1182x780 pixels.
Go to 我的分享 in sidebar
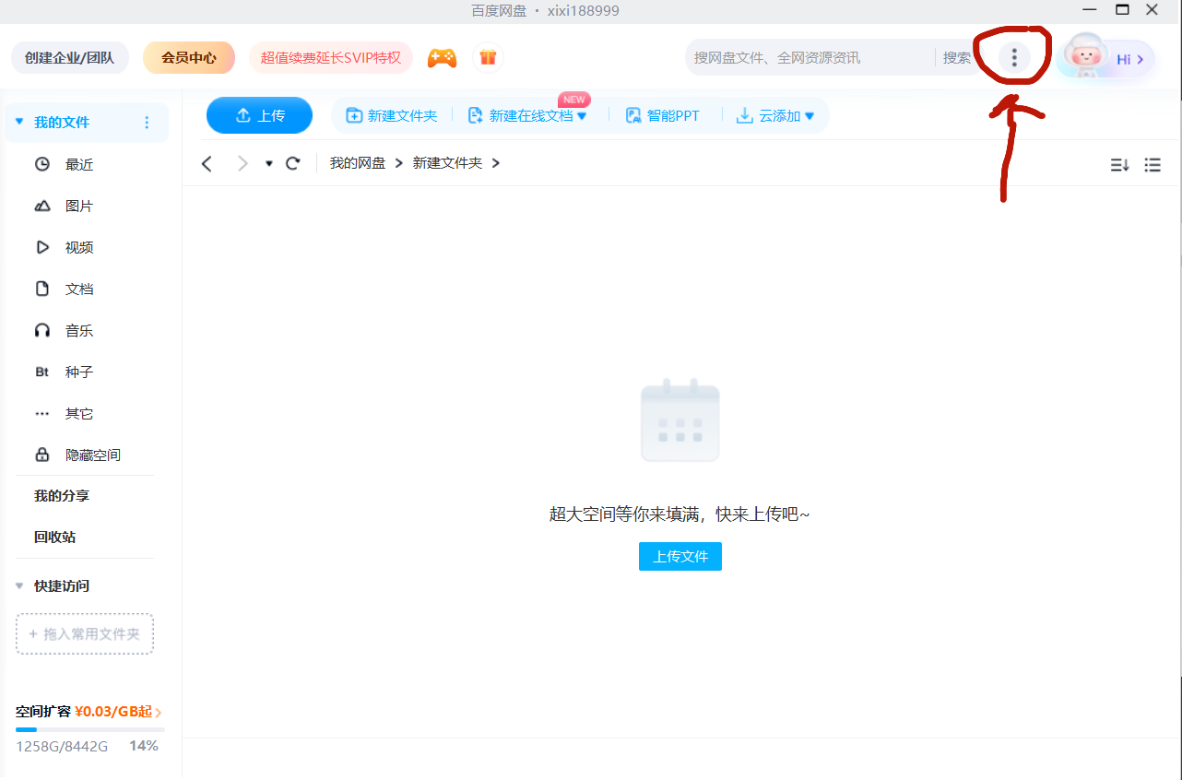coord(60,495)
